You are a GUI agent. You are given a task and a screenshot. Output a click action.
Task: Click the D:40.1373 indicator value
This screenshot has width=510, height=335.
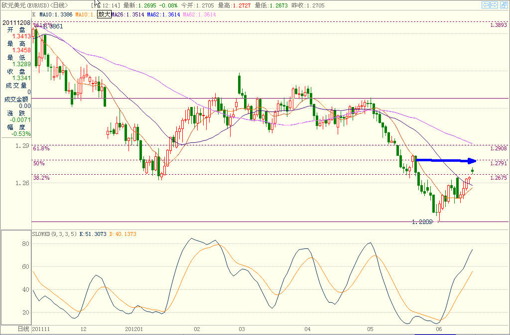click(123, 234)
